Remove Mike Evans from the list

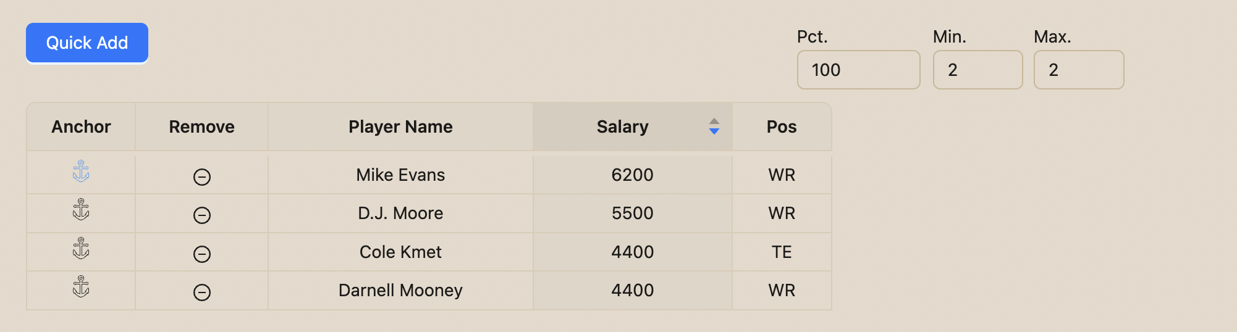coord(202,177)
